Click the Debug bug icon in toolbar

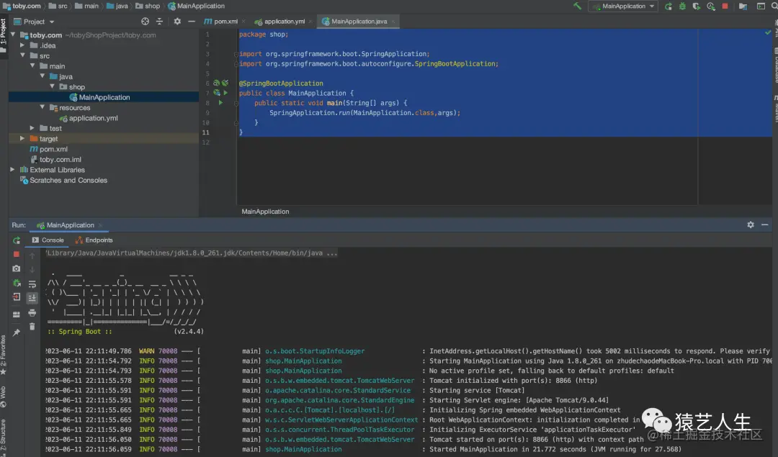682,6
